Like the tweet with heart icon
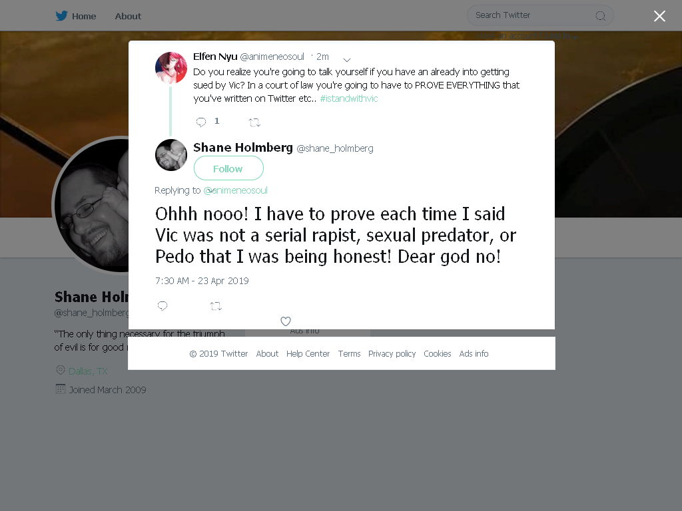Viewport: 682px width, 511px height. tap(285, 321)
